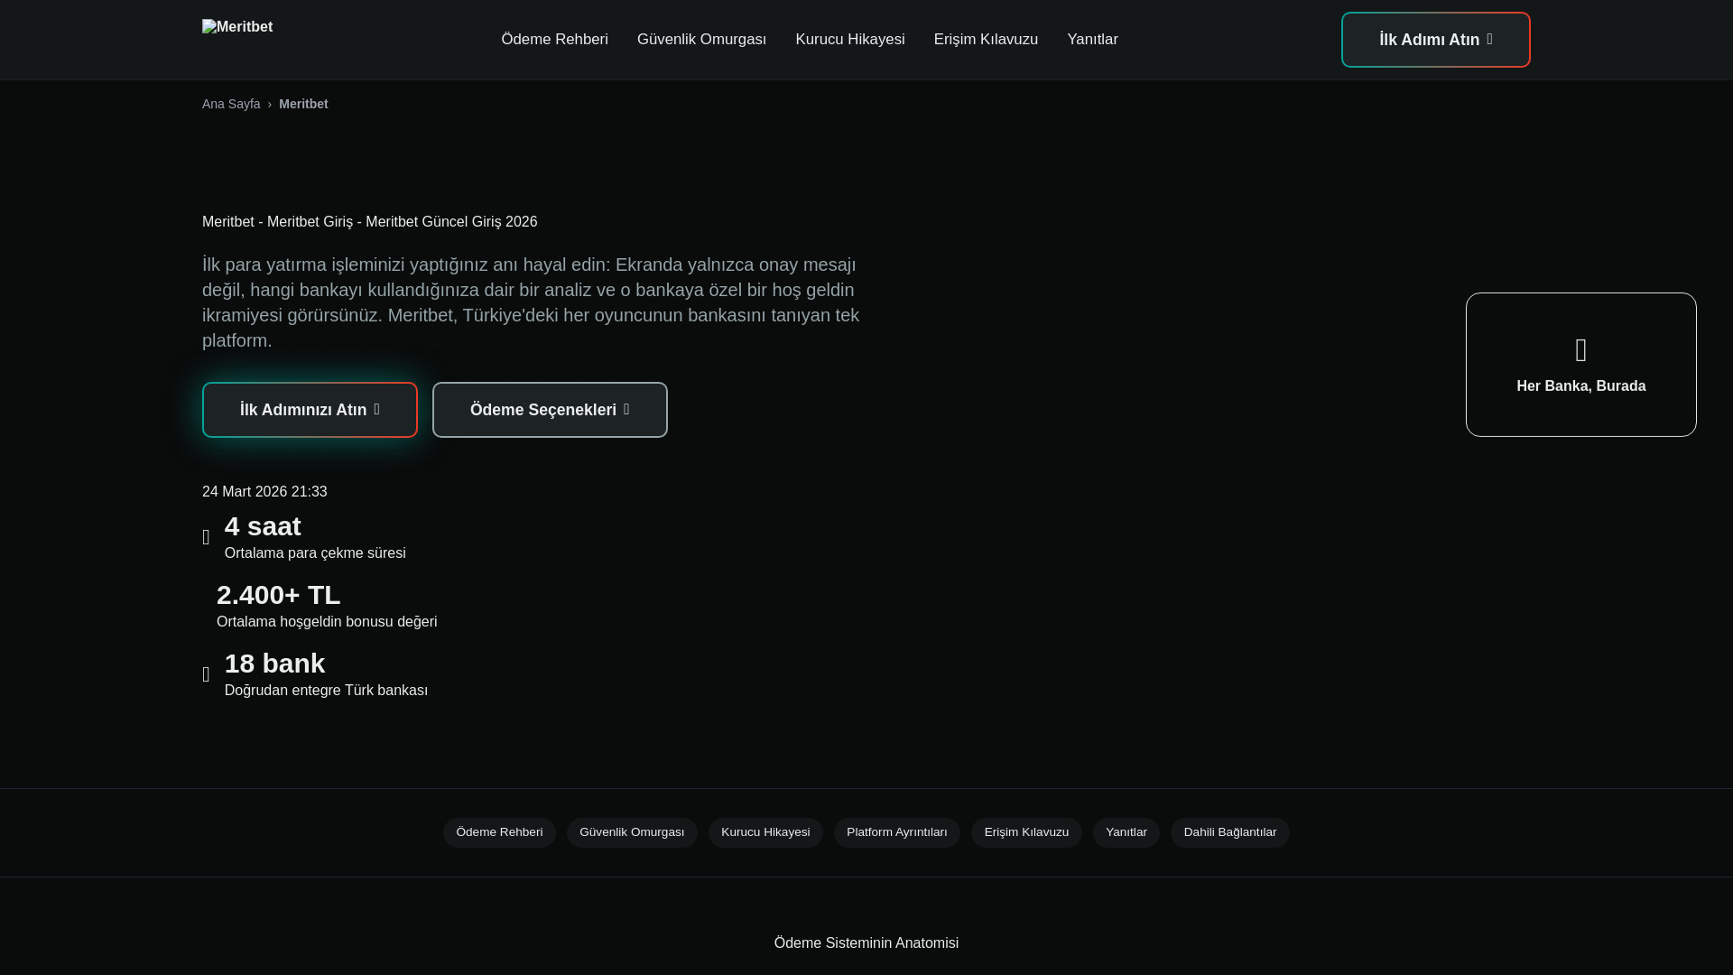Click the Ödeme Sisteminin Anatomisi heading

click(866, 943)
